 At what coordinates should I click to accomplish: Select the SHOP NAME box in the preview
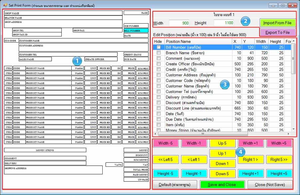[63, 13]
